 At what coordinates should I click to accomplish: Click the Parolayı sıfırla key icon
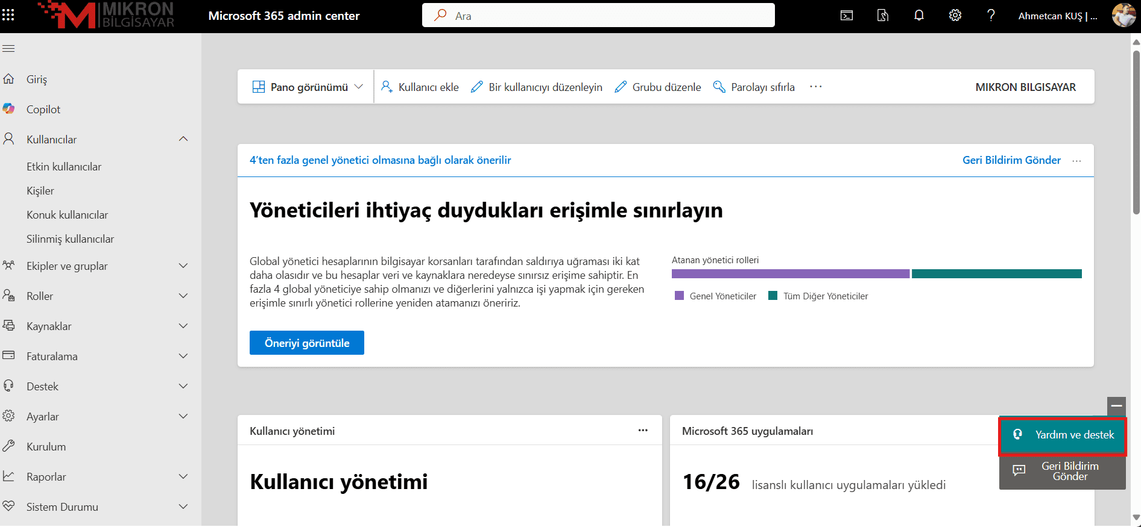pos(719,87)
